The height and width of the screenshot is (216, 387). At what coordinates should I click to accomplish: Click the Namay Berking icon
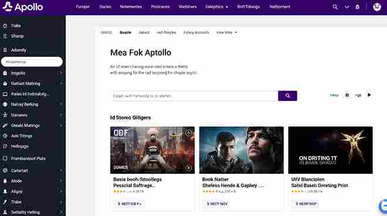(x=5, y=104)
